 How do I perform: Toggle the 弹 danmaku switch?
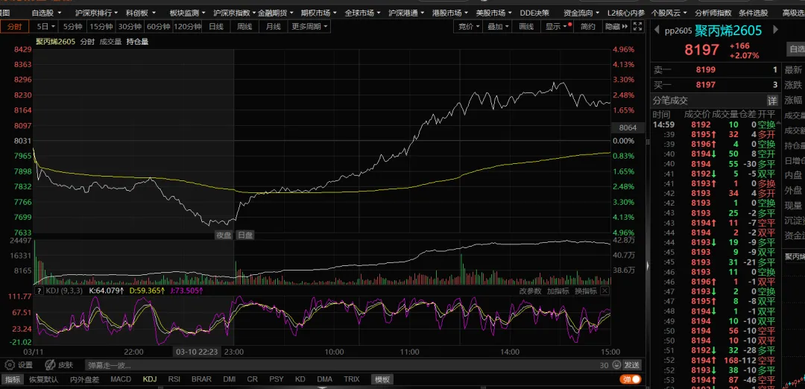[631, 379]
